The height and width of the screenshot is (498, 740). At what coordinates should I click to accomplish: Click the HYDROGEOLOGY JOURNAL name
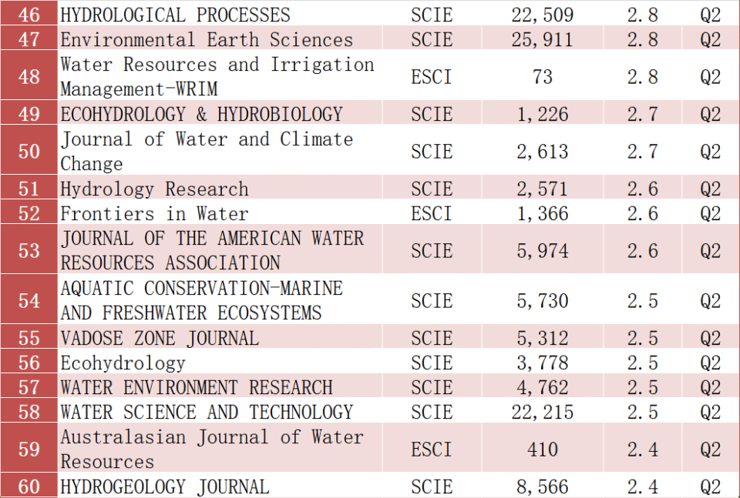click(165, 486)
